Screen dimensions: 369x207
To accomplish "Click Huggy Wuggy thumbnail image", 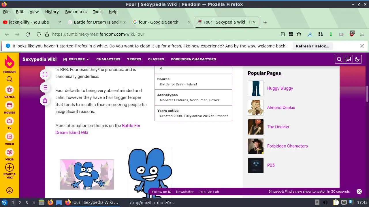I will pyautogui.click(x=256, y=88).
